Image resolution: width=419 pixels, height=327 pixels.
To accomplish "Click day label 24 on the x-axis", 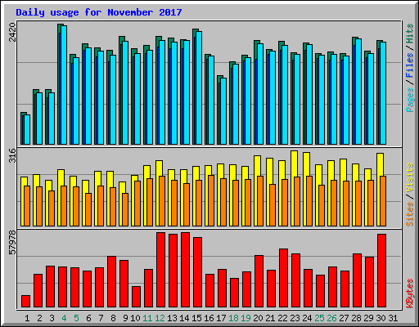I will (x=307, y=318).
